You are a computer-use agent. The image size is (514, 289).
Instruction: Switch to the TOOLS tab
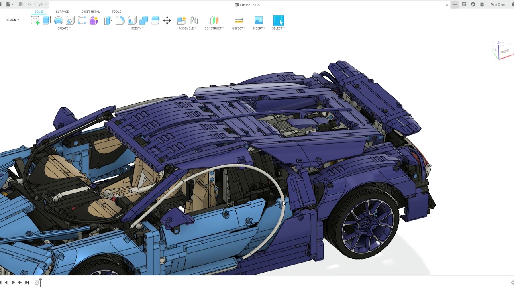[x=116, y=12]
